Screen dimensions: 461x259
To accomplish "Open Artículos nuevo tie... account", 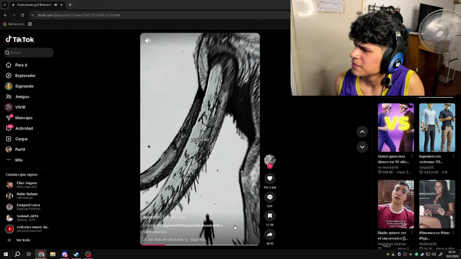I will 28,229.
